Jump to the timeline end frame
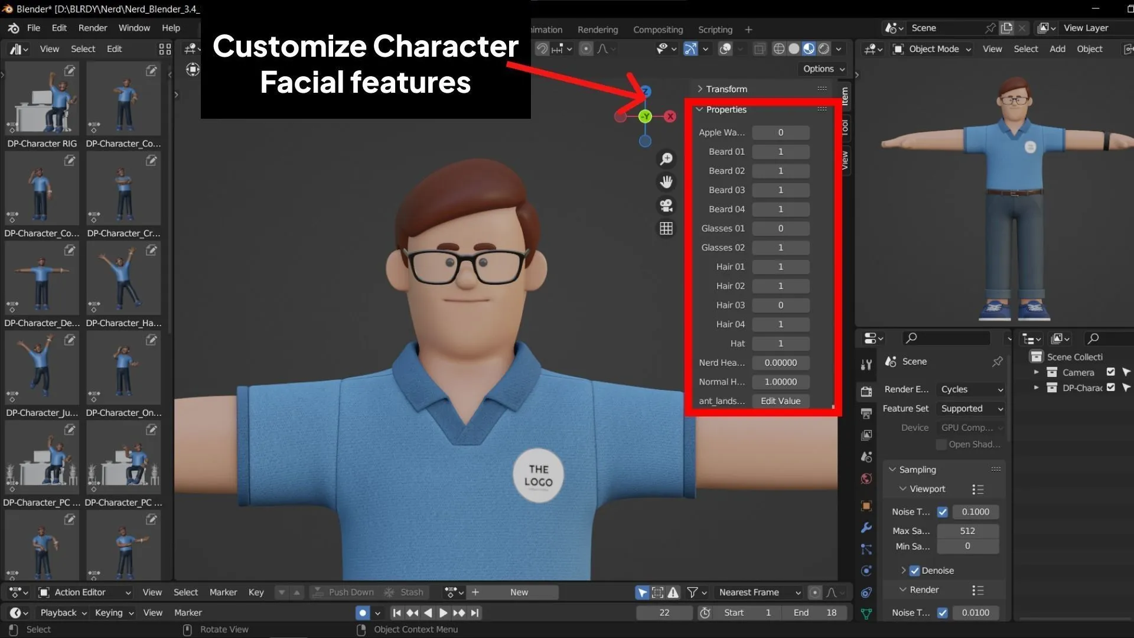 pos(475,613)
